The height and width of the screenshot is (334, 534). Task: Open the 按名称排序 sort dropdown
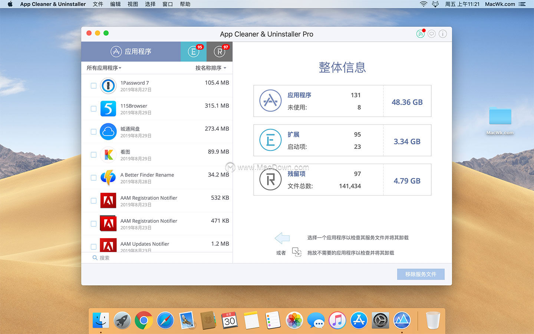tap(211, 68)
